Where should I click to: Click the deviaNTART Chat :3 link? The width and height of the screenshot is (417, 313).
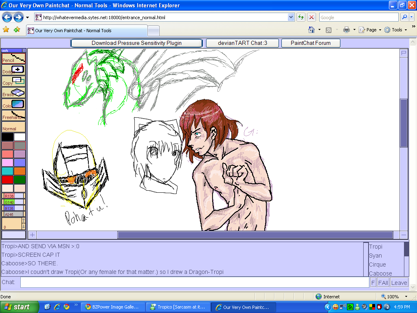click(242, 43)
